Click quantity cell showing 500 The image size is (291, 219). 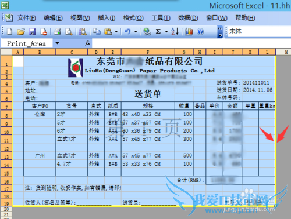tap(184, 155)
